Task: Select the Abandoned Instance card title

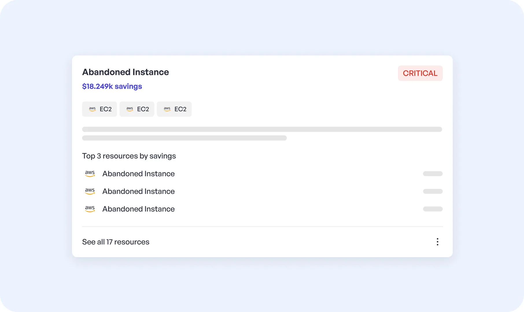Action: pyautogui.click(x=126, y=72)
